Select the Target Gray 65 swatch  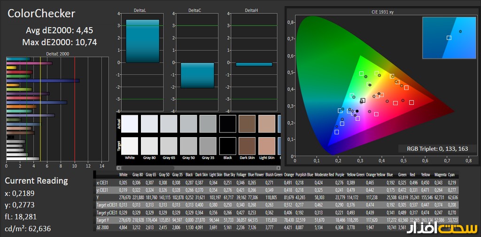pyautogui.click(x=169, y=146)
